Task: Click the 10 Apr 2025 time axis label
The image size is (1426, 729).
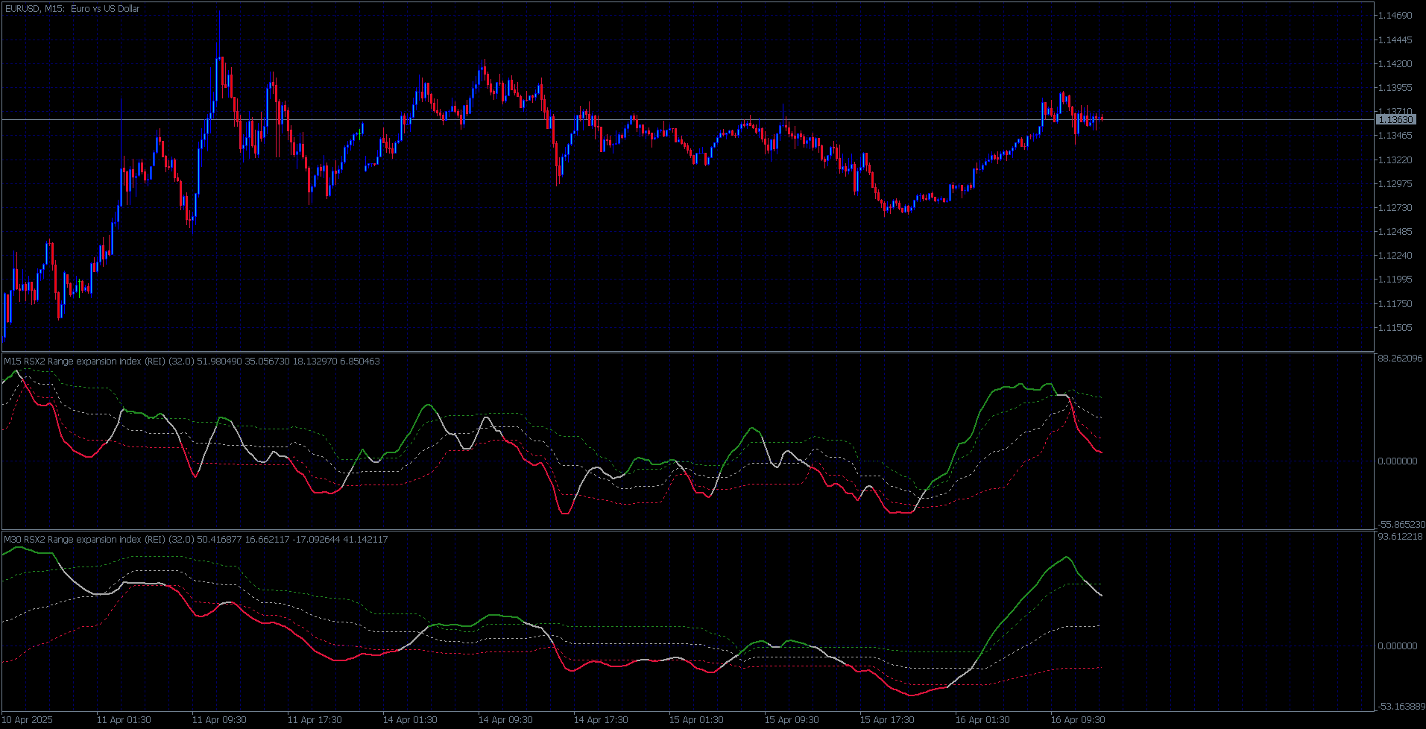Action: click(x=28, y=720)
